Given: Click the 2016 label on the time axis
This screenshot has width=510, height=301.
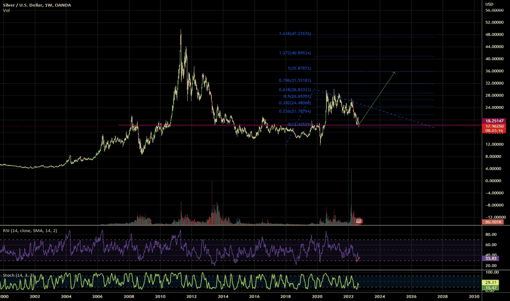Looking at the screenshot, I should click(x=254, y=297).
